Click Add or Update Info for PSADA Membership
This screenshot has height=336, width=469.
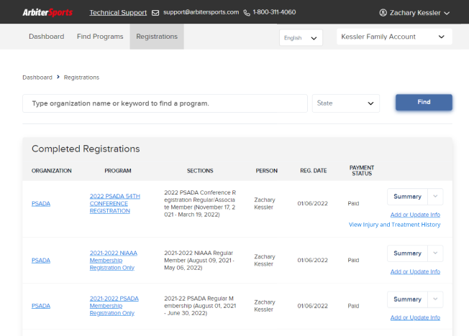[415, 318]
